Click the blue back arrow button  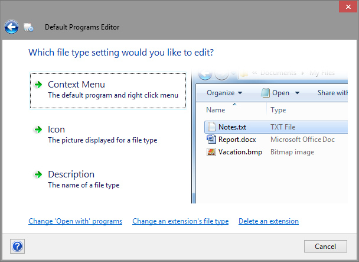(x=11, y=27)
